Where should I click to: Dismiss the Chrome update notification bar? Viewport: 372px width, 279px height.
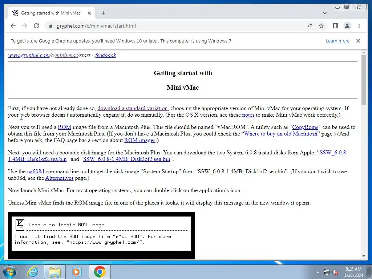click(358, 41)
